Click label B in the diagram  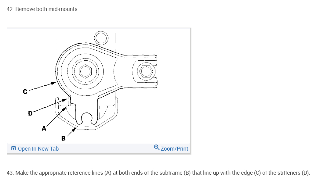point(63,138)
